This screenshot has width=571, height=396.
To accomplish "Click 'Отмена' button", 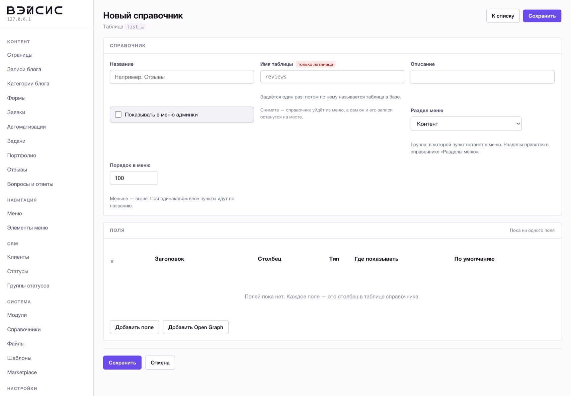I will (160, 363).
